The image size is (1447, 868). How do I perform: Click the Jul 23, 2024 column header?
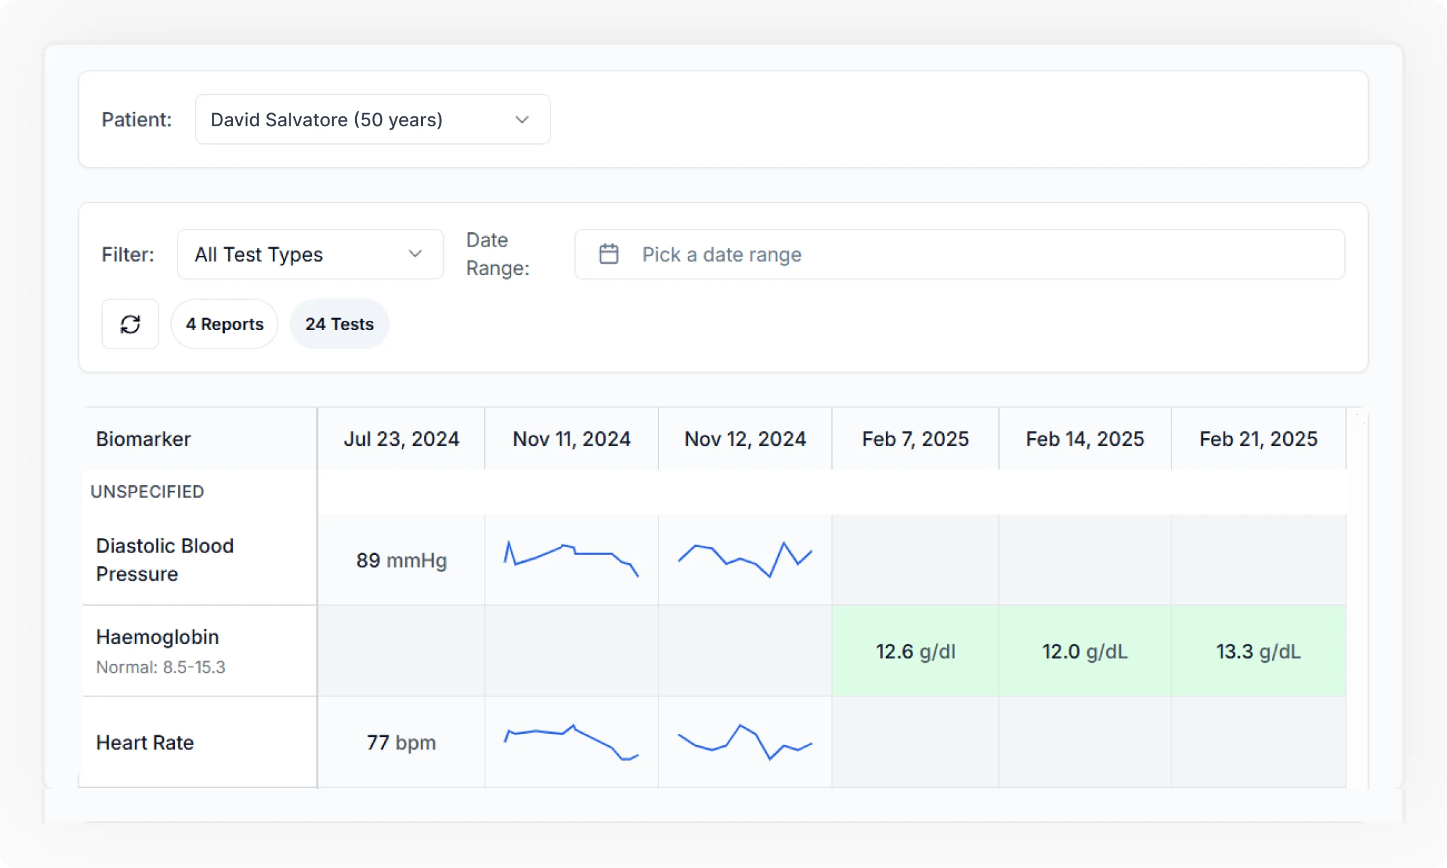(x=401, y=439)
